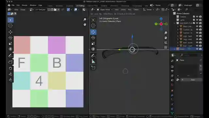Screen dimensions: 209x118
Task: Select the UV editor Cursor tool
Action: point(10,26)
